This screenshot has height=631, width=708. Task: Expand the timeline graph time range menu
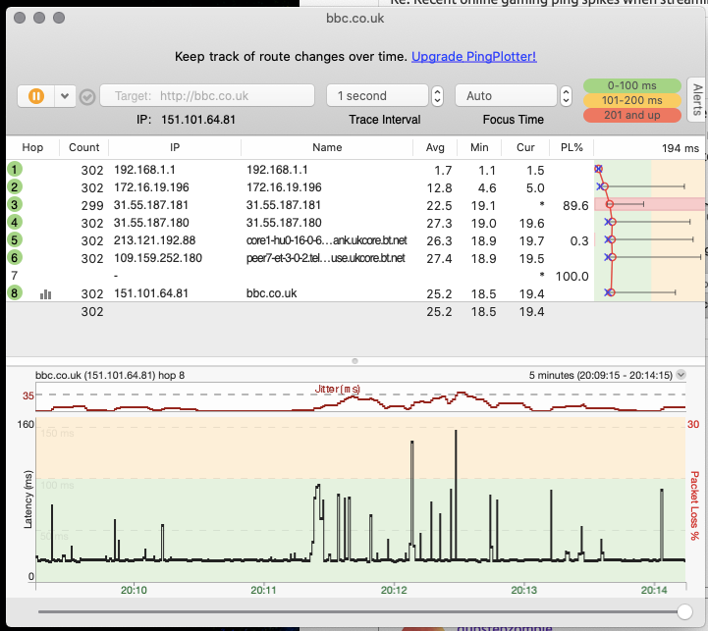pos(681,375)
